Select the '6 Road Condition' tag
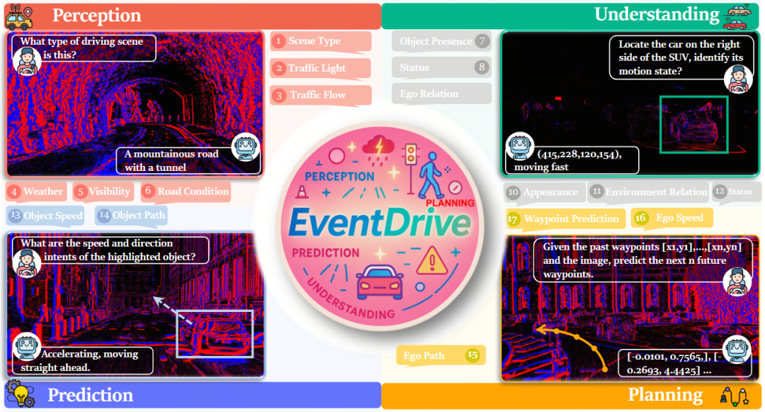This screenshot has width=765, height=412. (x=186, y=191)
